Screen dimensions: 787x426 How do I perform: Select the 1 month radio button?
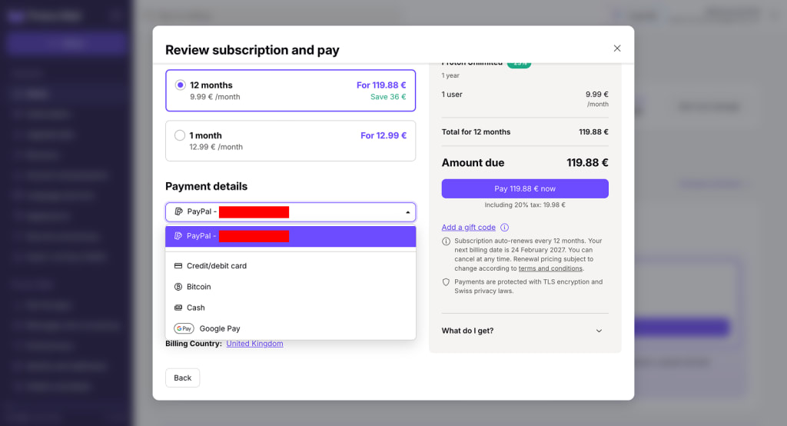click(180, 135)
